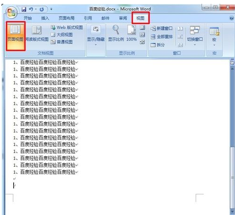Image resolution: width=235 pixels, height=215 pixels.
Task: Open the 显示比例 zoom magnifier
Action: pyautogui.click(x=116, y=33)
